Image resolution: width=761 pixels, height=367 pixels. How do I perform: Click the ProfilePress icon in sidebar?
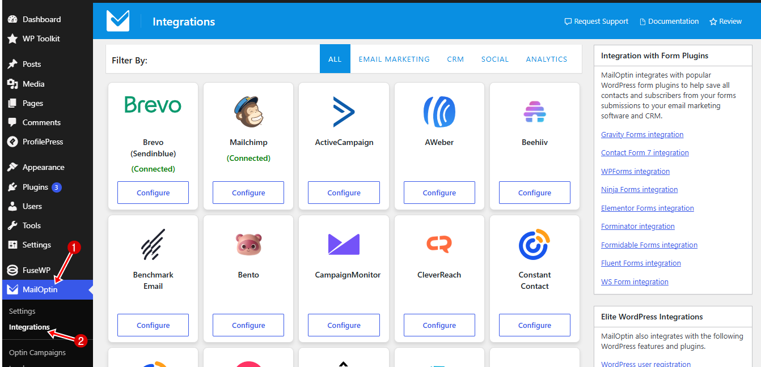click(x=12, y=142)
